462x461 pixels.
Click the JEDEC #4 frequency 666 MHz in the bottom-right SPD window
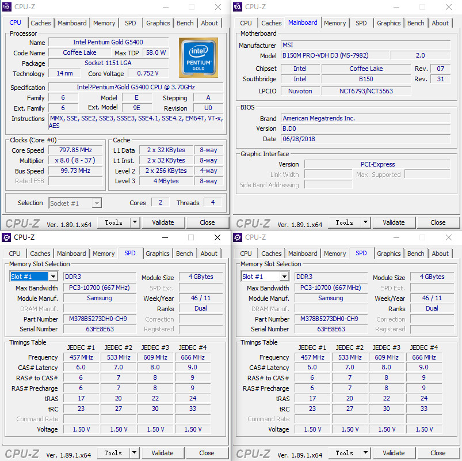(424, 357)
